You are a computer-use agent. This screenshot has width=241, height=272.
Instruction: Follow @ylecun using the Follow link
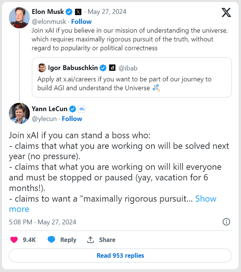(x=72, y=119)
